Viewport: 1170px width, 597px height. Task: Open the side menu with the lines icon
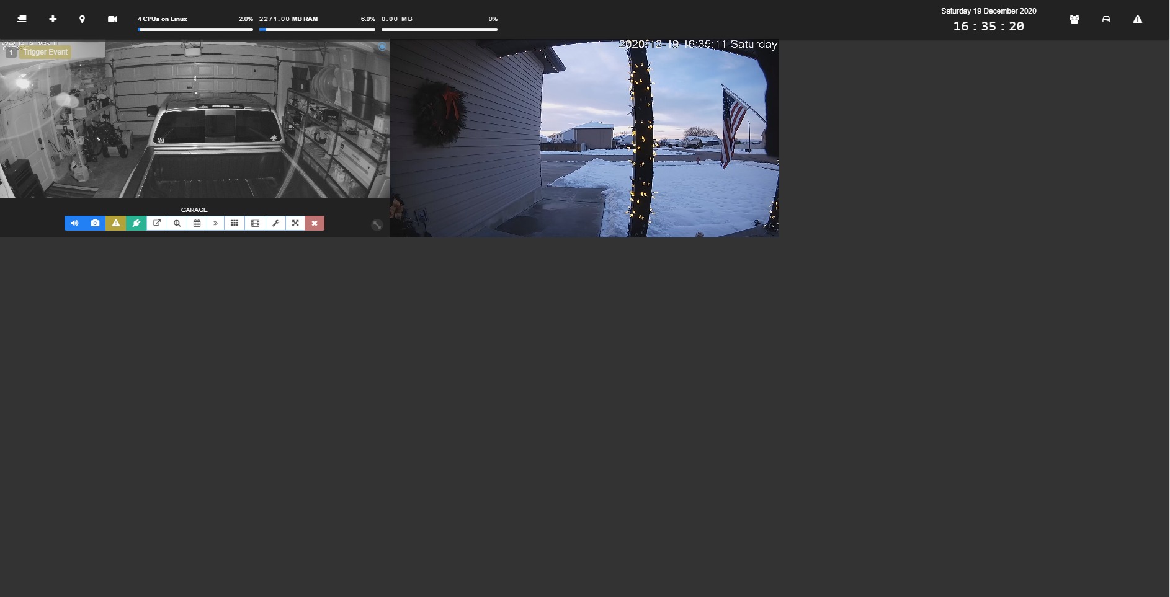pyautogui.click(x=22, y=19)
